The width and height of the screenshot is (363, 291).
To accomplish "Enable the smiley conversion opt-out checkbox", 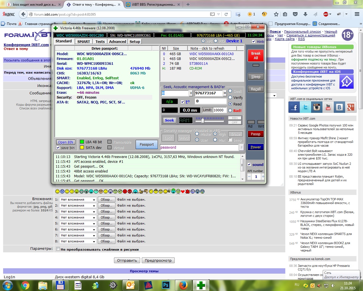I will [x=58, y=249].
